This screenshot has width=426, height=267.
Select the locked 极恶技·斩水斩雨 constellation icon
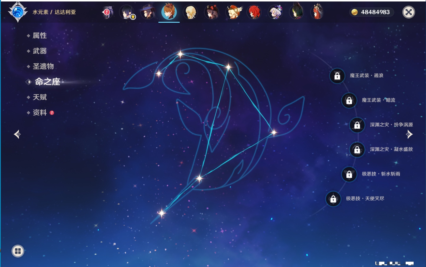(x=349, y=174)
